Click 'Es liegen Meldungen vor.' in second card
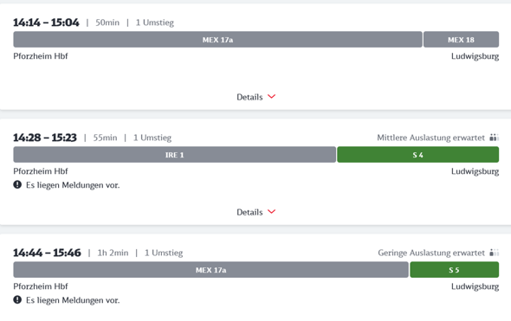 tap(73, 185)
